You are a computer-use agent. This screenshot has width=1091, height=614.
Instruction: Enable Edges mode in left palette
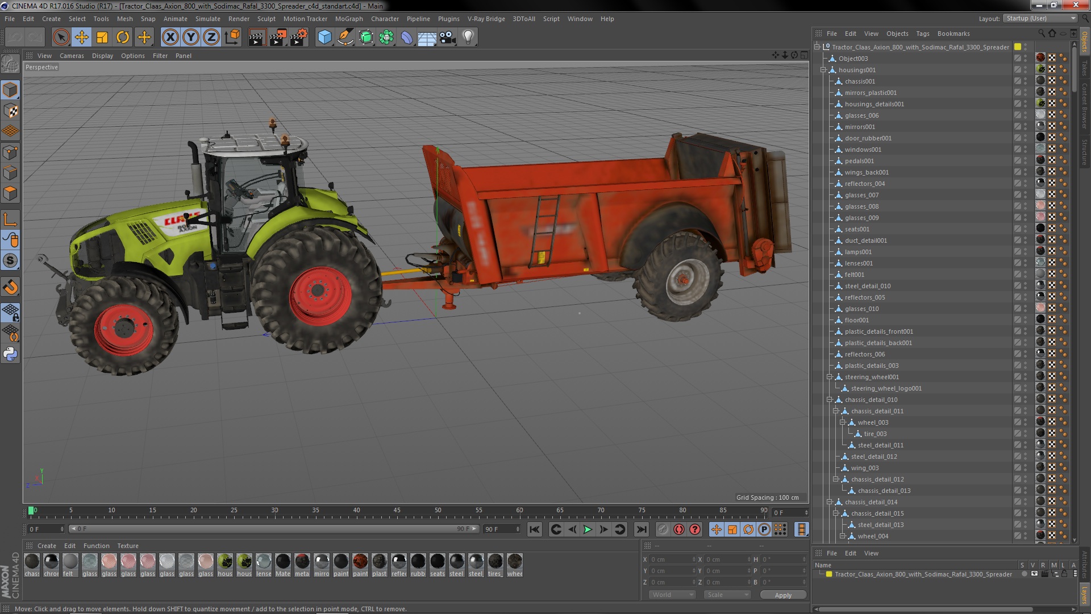pos(10,173)
